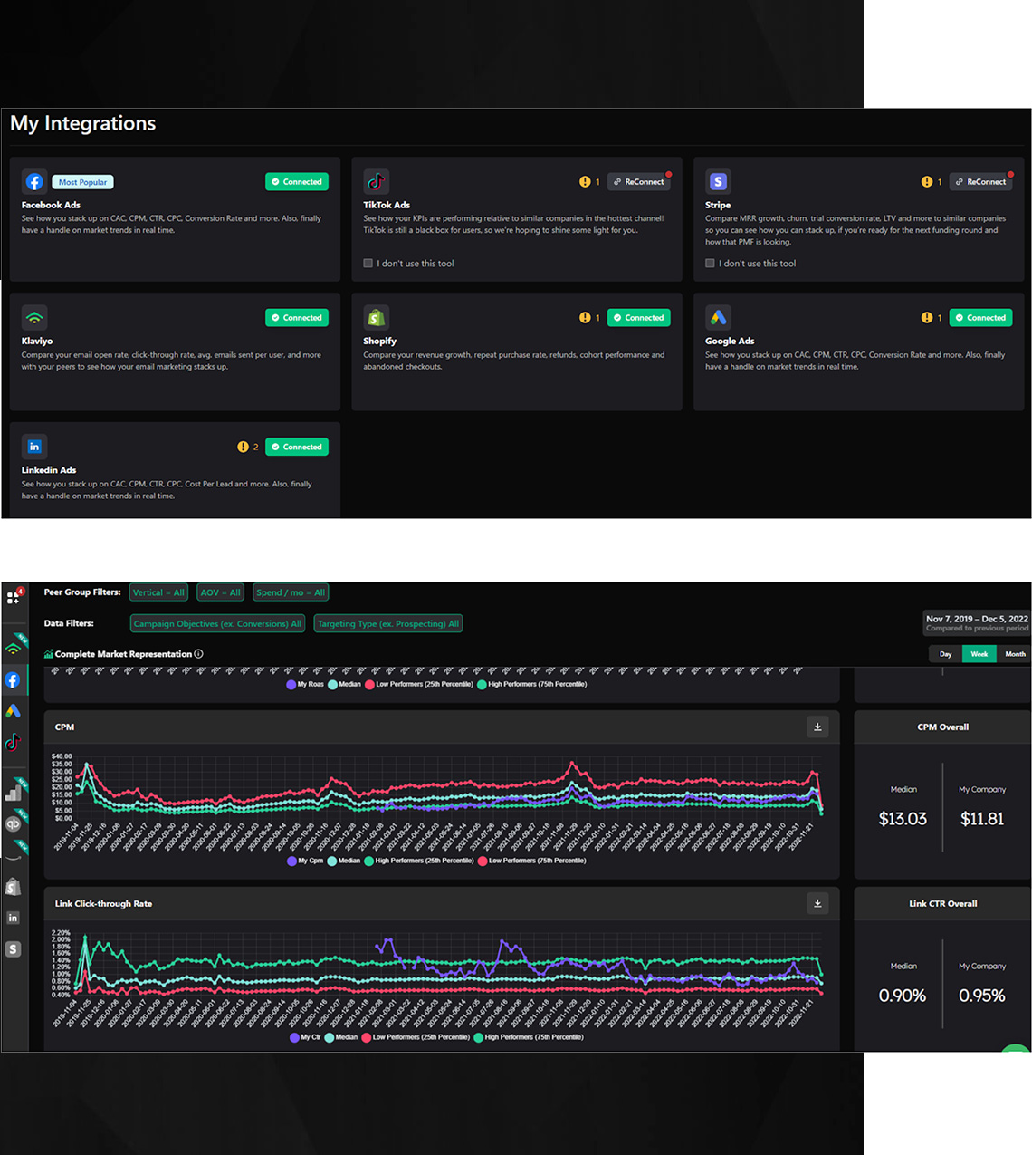Image resolution: width=1032 pixels, height=1155 pixels.
Task: Click the My Integrations heading
Action: coord(83,123)
